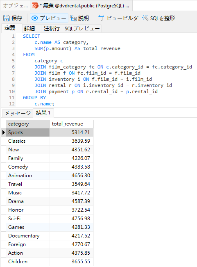Click the 3417.72 revenue value

click(81, 193)
